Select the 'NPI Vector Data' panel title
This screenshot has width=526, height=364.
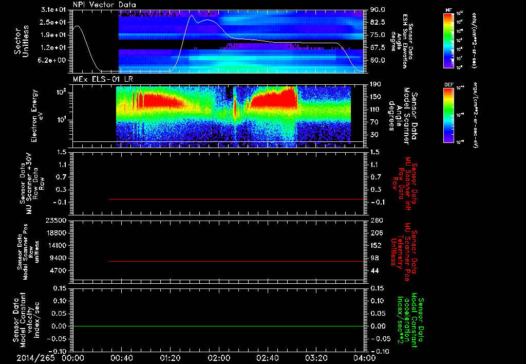pyautogui.click(x=105, y=5)
